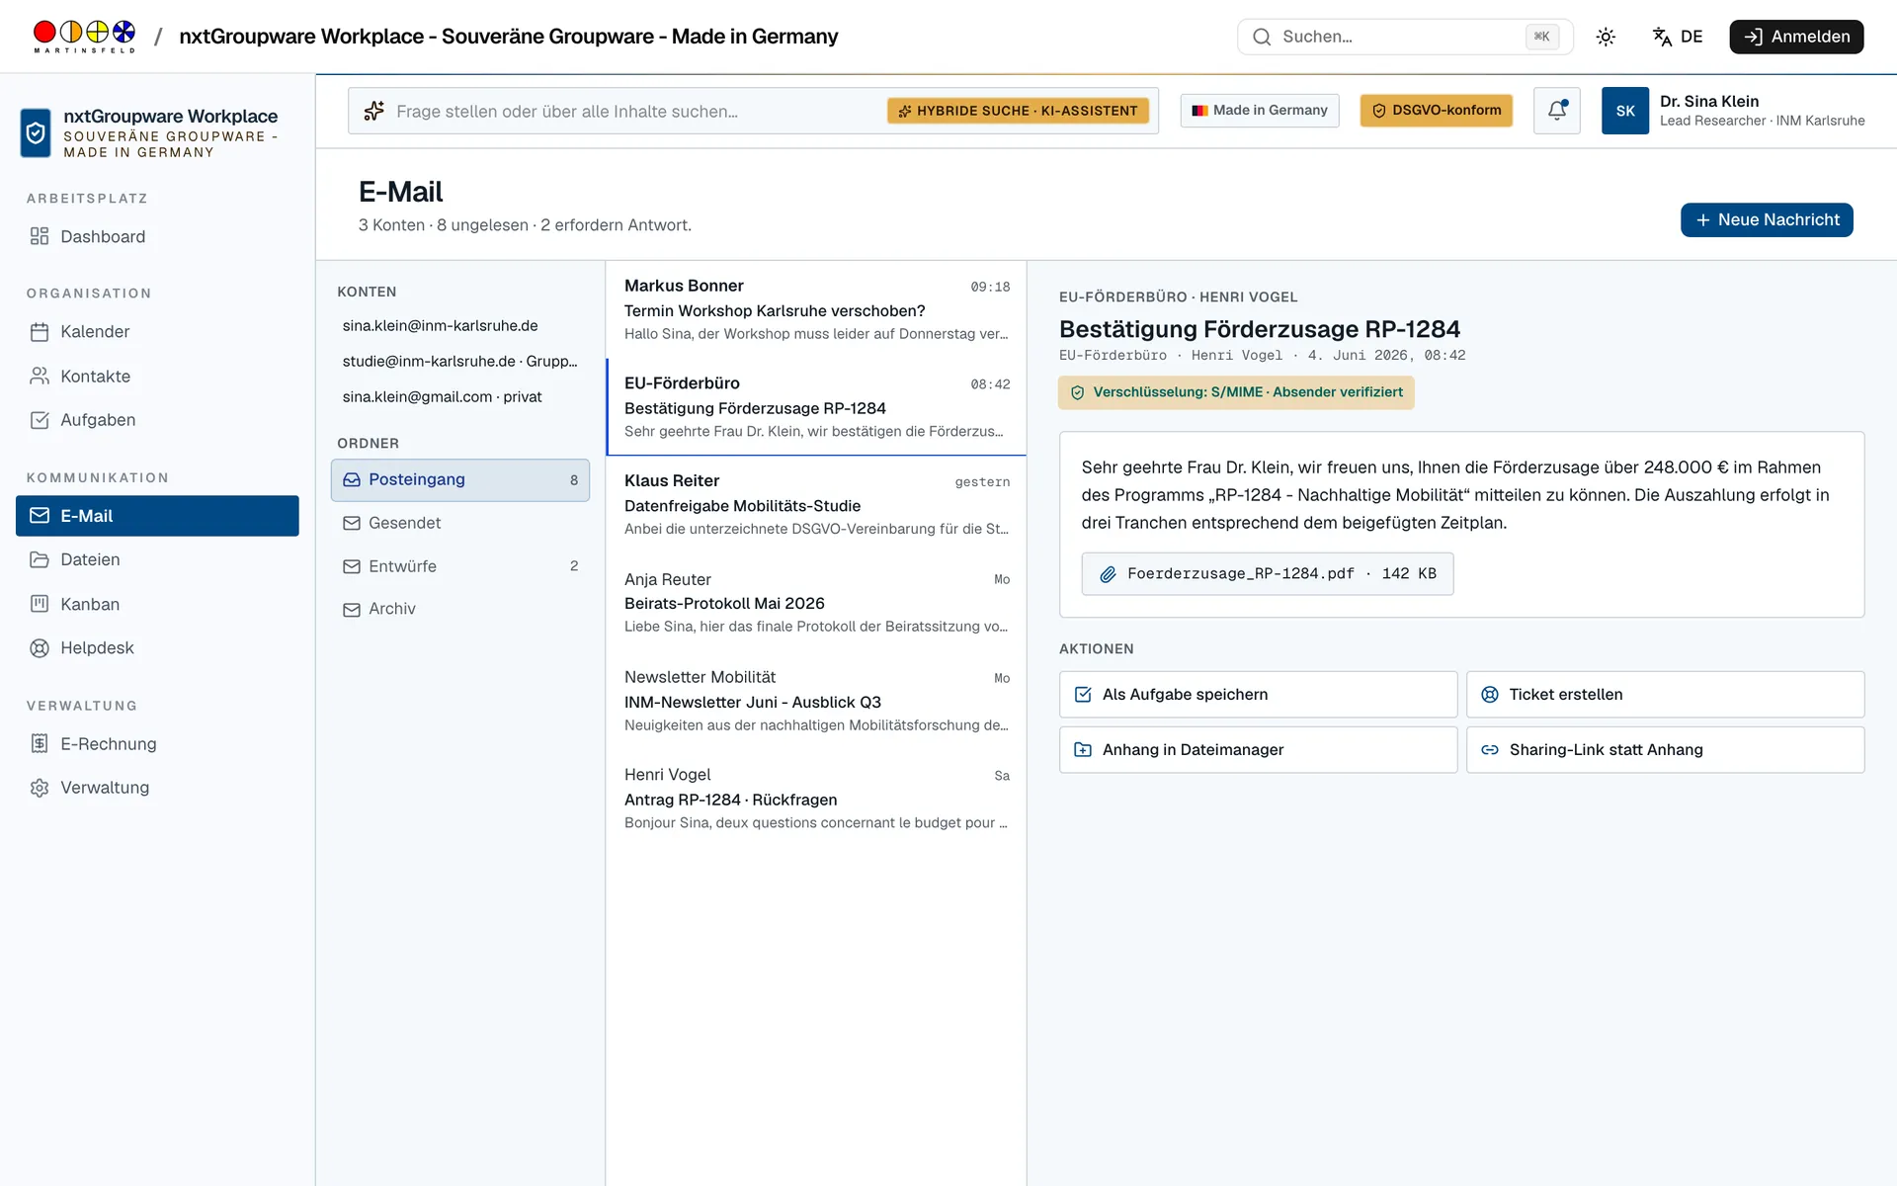Open mail from Markus Bonner

click(x=816, y=309)
